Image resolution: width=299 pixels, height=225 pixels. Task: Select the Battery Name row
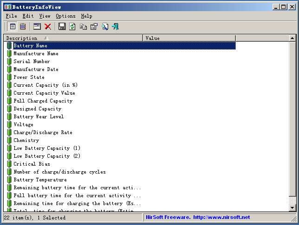tap(121, 46)
